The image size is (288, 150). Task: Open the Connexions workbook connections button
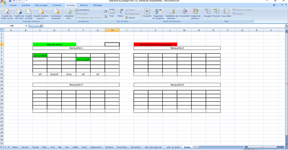click(x=82, y=10)
